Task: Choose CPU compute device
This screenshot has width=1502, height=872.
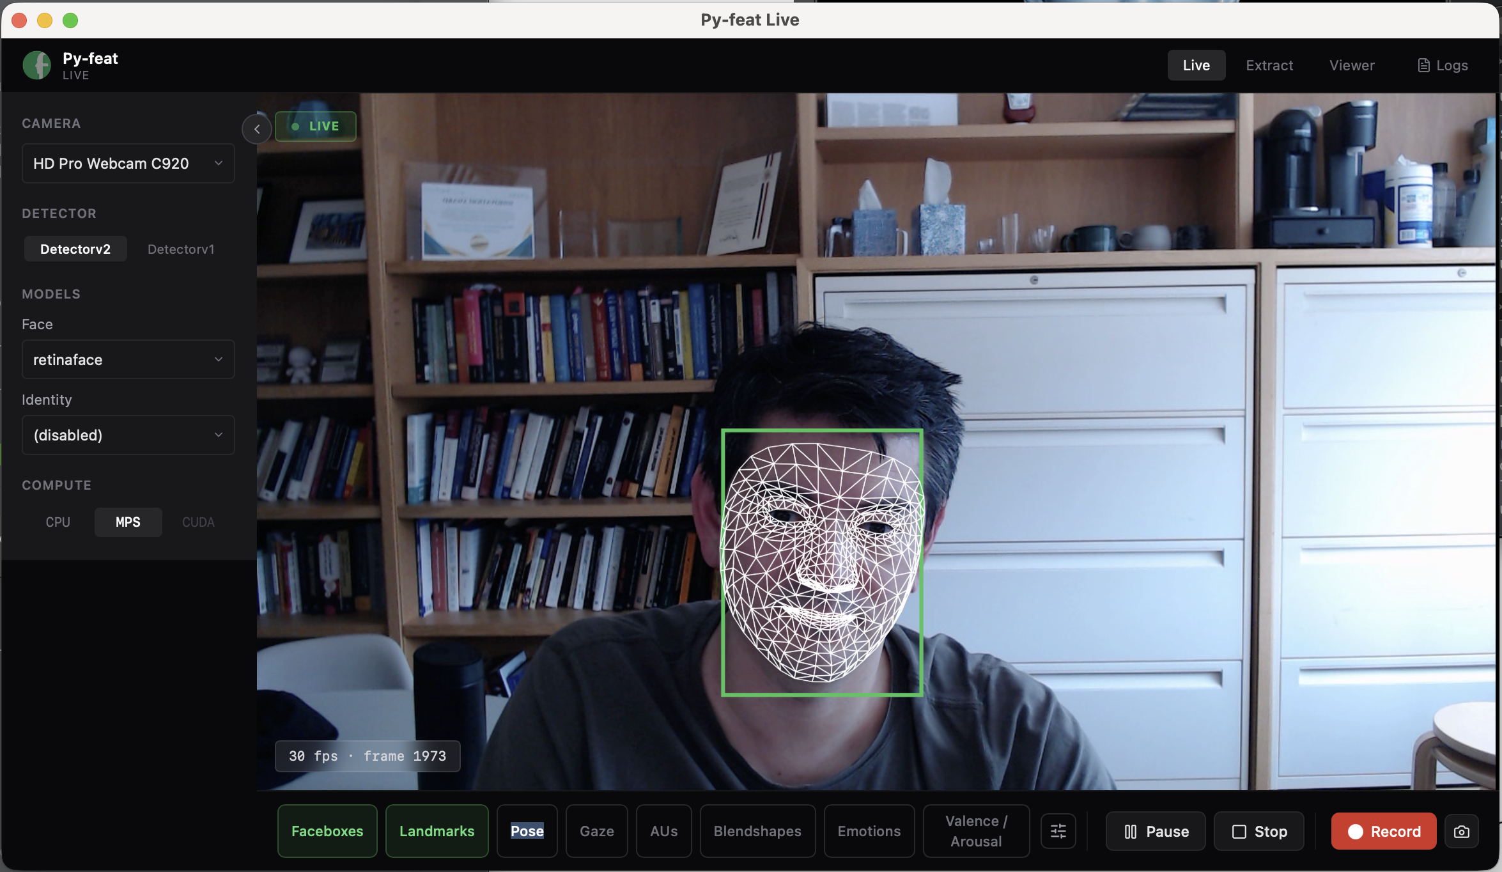Action: [58, 522]
